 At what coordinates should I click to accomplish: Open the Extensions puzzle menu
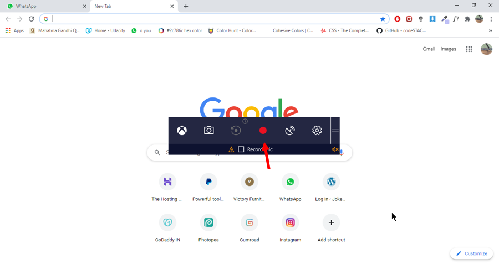click(467, 19)
